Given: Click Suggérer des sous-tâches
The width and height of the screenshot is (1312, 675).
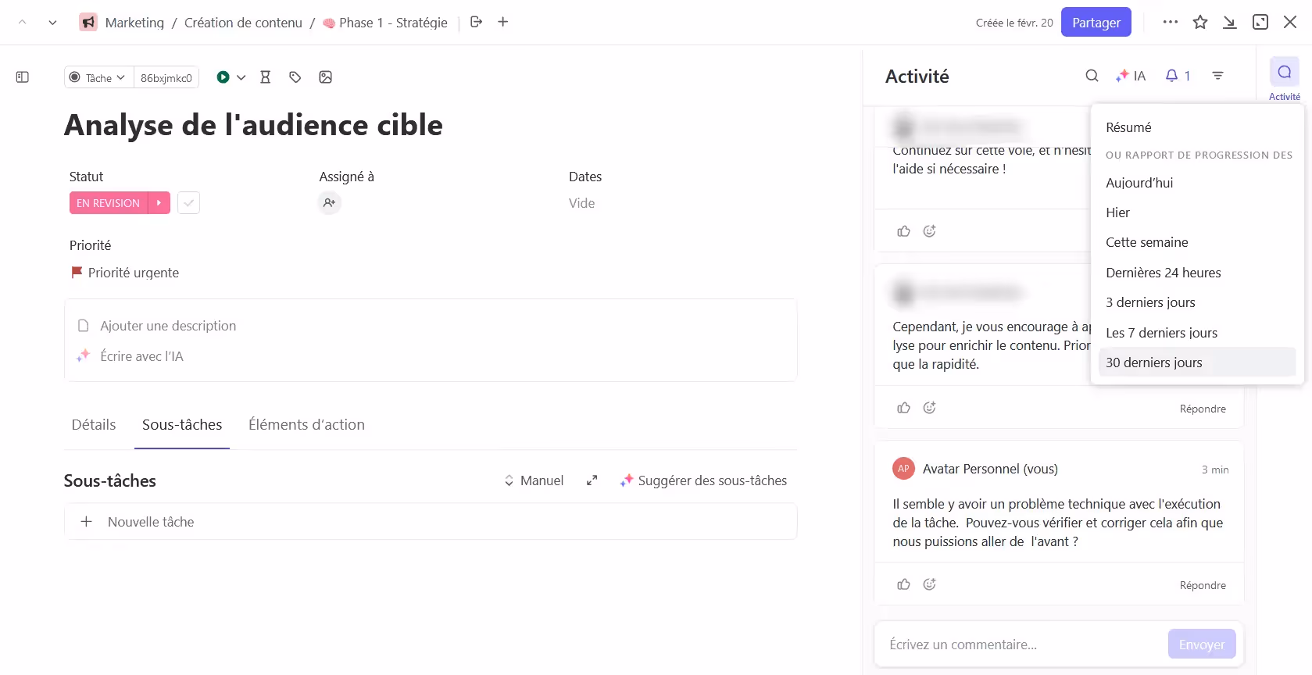Looking at the screenshot, I should pyautogui.click(x=703, y=480).
